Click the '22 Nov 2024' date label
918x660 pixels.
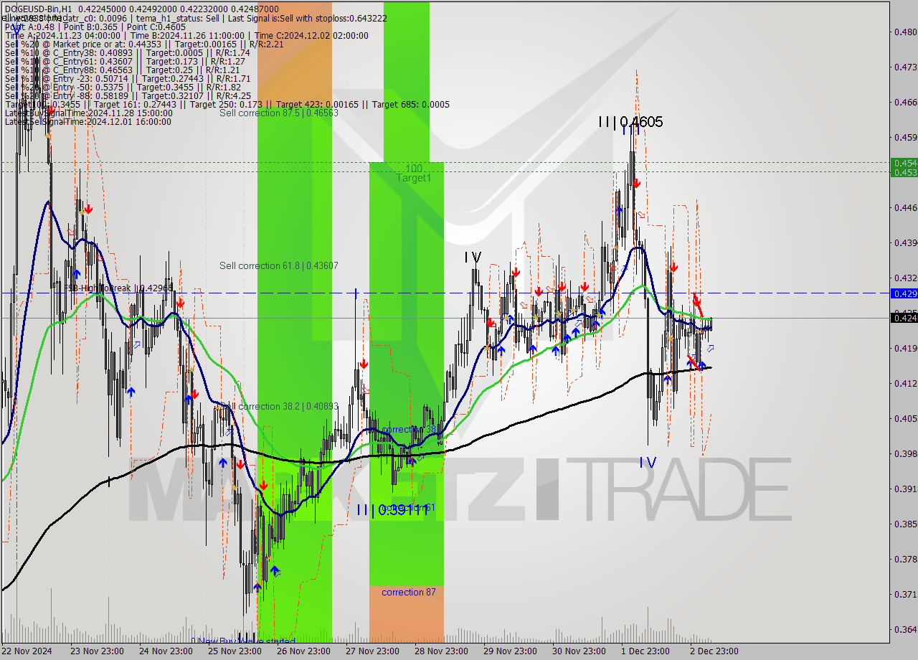pyautogui.click(x=27, y=651)
